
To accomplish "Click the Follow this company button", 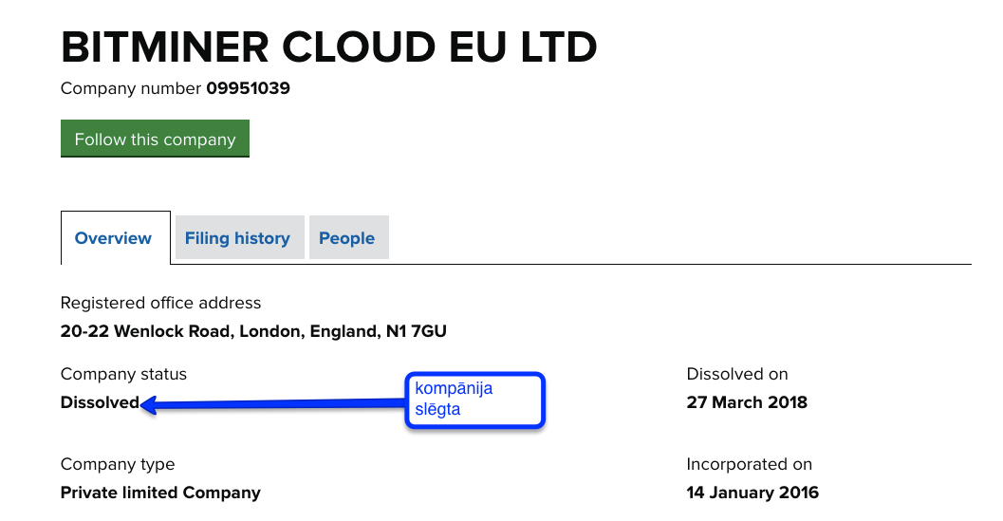I will 155,139.
